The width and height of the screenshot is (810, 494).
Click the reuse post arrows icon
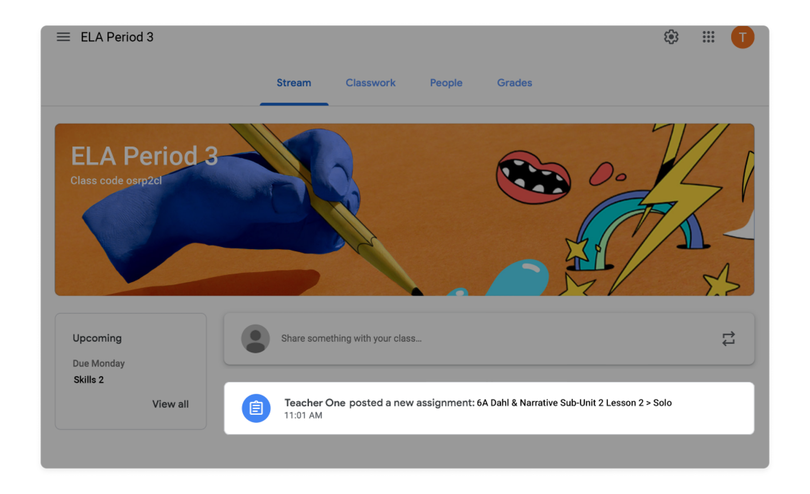click(728, 339)
